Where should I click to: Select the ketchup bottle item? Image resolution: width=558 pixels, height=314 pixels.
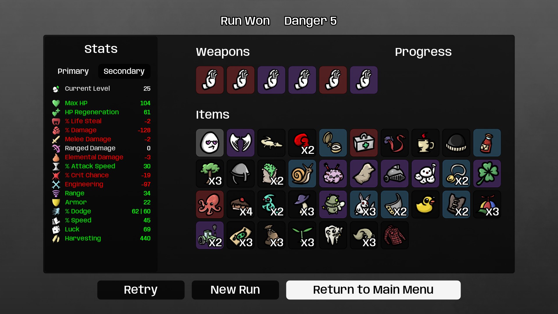487,143
